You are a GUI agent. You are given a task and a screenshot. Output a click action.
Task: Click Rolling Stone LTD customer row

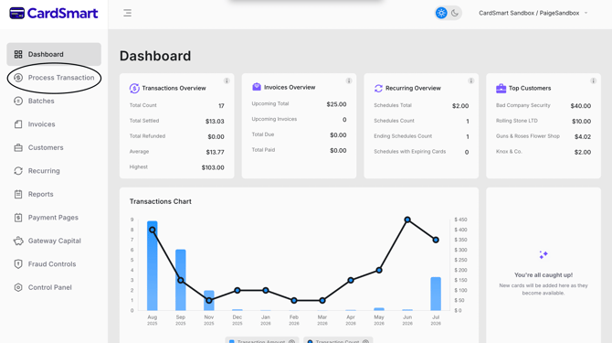click(543, 121)
